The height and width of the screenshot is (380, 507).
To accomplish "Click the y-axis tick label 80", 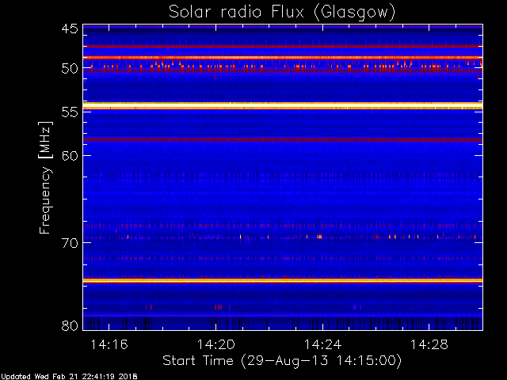I will pyautogui.click(x=70, y=325).
